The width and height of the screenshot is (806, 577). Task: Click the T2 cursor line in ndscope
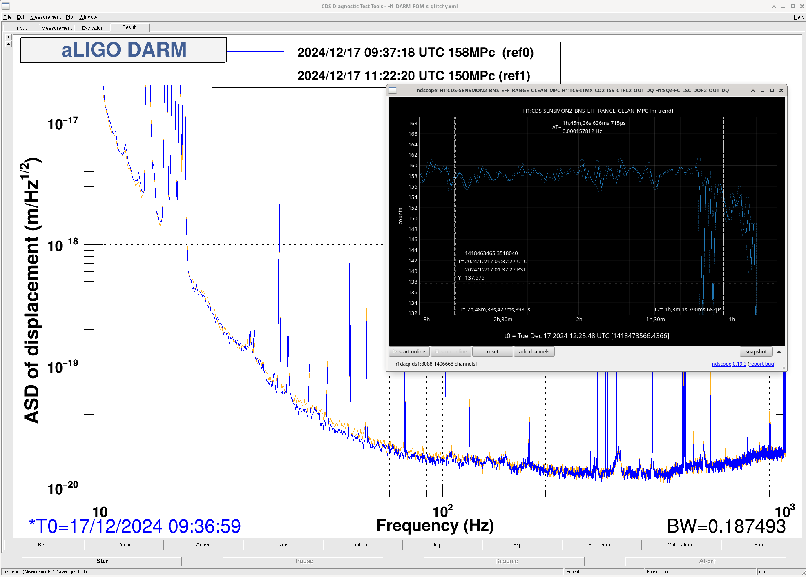point(723,215)
